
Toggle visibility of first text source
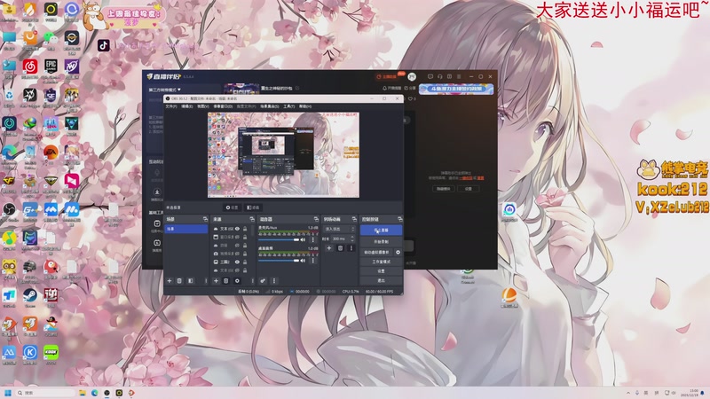(x=237, y=229)
